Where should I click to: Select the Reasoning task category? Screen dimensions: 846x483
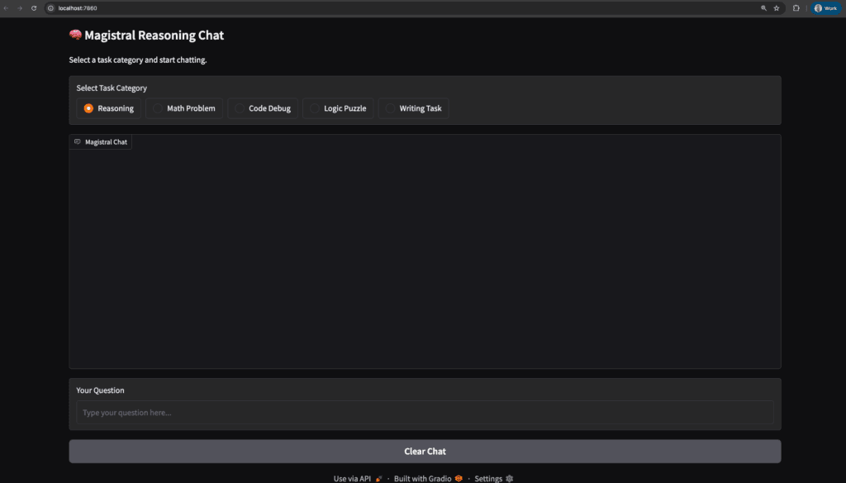pyautogui.click(x=109, y=108)
